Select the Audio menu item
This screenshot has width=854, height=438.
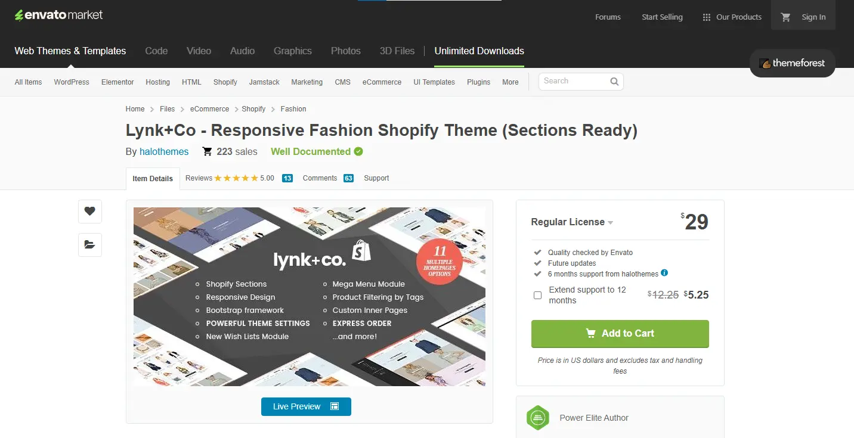[x=242, y=51]
